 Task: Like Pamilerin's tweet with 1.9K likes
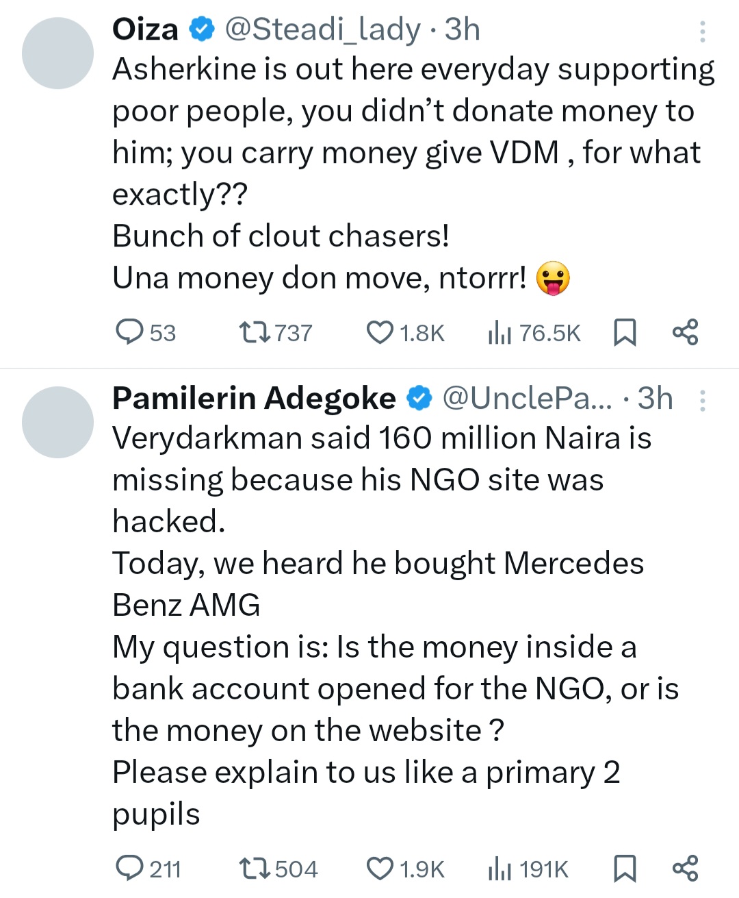[x=380, y=869]
